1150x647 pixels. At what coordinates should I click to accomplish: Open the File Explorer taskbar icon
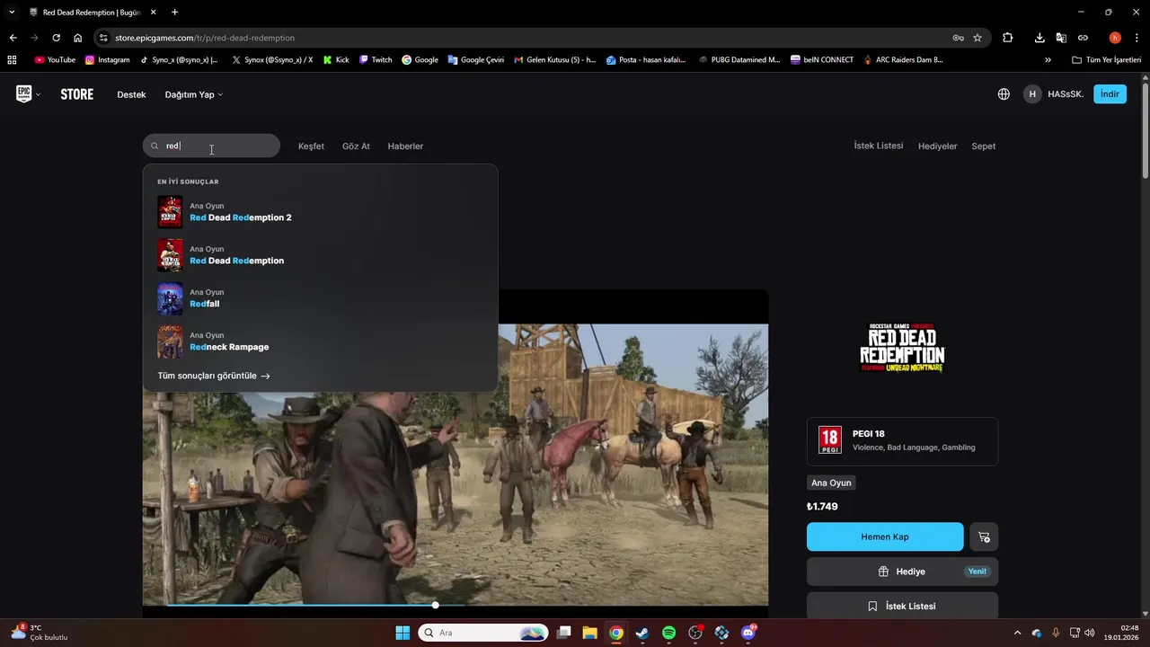[x=589, y=633]
